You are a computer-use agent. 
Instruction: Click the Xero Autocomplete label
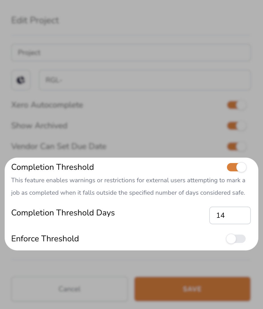pos(47,105)
